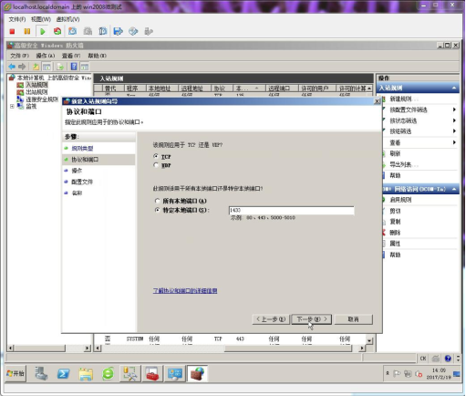Click the back arrow in firewall toolbar
This screenshot has width=466, height=396.
pyautogui.click(x=12, y=67)
